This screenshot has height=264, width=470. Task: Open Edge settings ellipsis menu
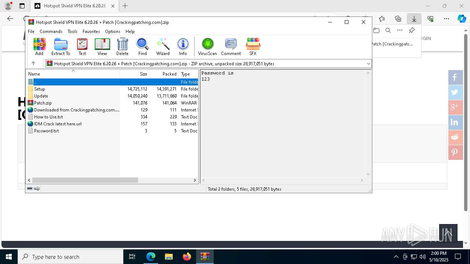pyautogui.click(x=446, y=19)
